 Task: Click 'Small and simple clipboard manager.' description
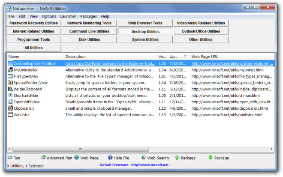[99, 108]
